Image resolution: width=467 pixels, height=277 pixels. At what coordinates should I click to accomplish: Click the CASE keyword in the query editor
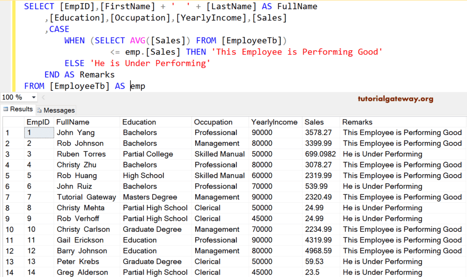tap(59, 29)
